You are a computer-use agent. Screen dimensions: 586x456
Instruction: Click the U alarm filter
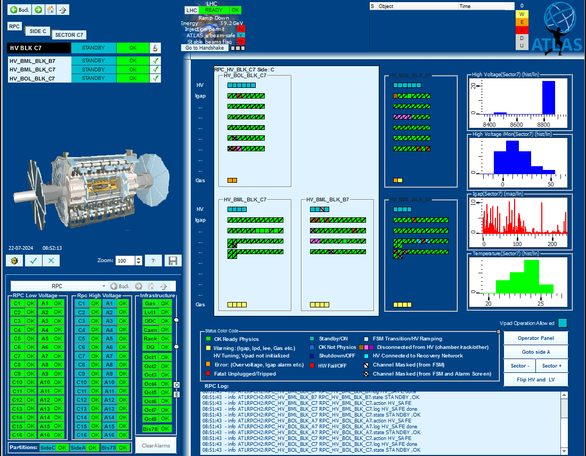point(522,46)
